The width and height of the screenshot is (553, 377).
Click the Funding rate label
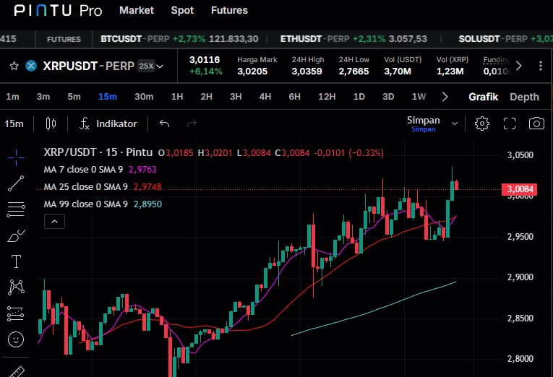point(497,60)
